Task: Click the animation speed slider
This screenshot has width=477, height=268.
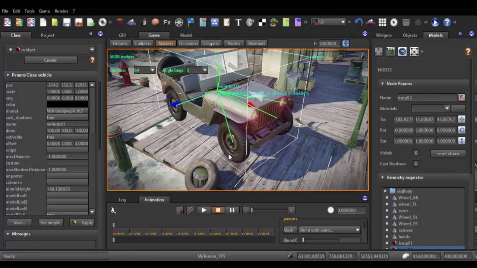Action: pos(268,210)
